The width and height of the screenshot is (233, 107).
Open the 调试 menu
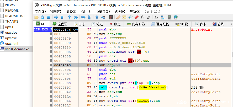coord(71,12)
